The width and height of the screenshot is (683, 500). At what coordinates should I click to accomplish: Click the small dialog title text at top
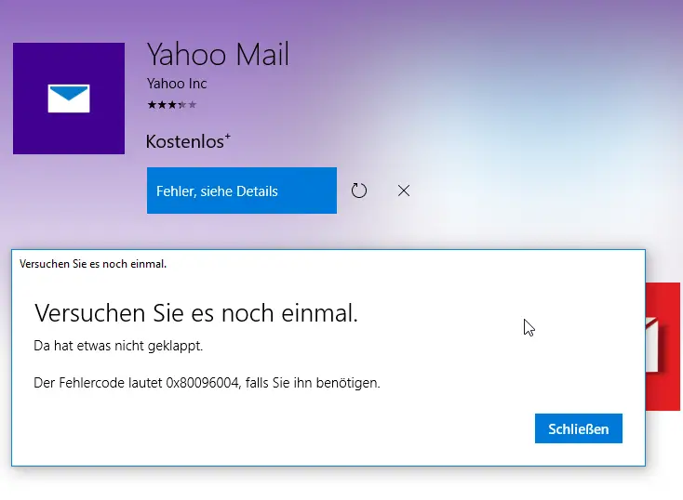pyautogui.click(x=93, y=264)
